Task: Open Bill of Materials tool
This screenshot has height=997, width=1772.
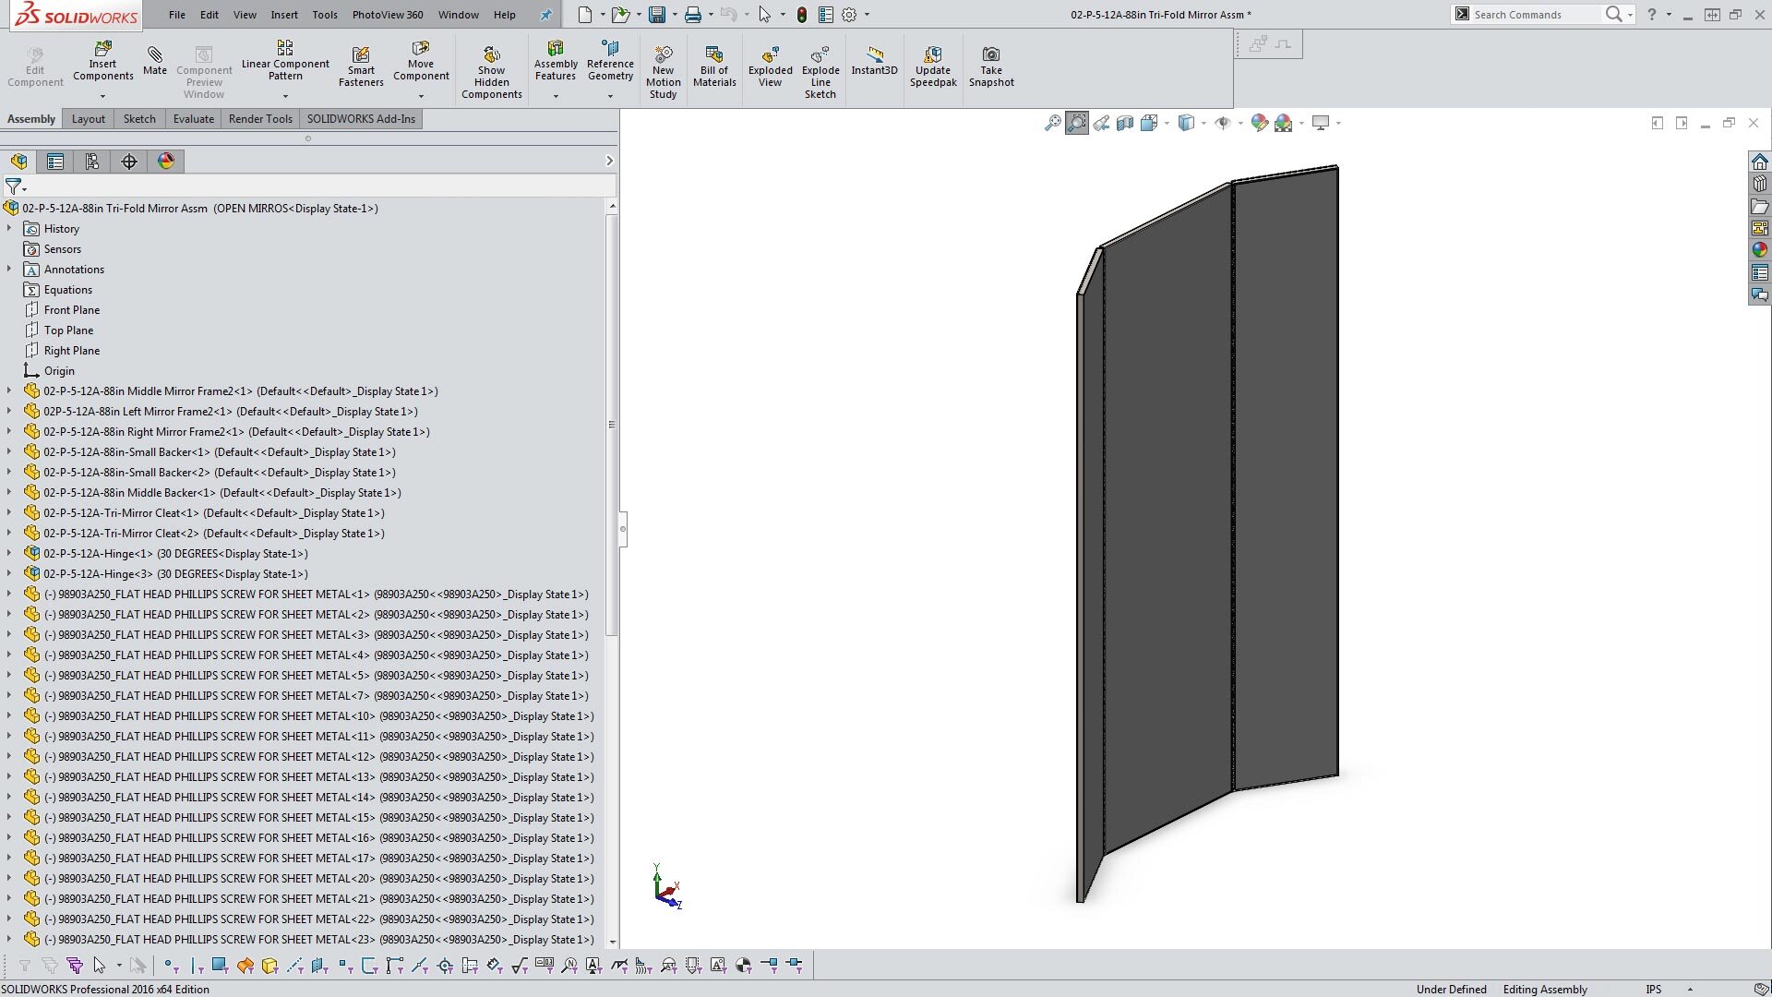Action: pos(714,66)
